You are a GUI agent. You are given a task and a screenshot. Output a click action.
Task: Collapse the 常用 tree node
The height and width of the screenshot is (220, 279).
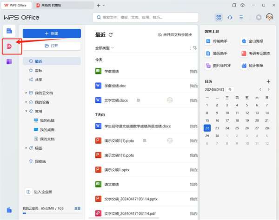click(26, 111)
